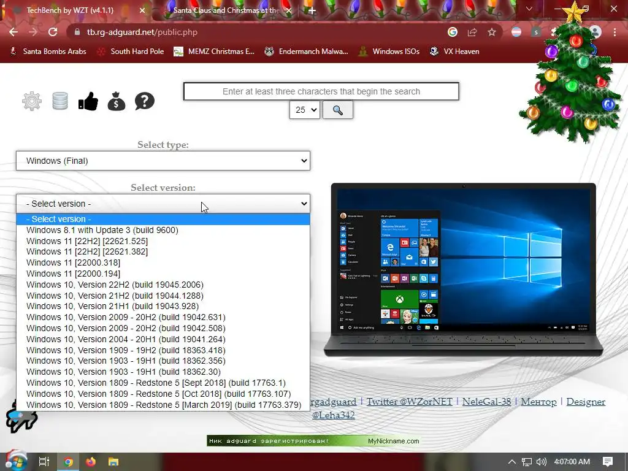Open the settings gear icon
Viewport: 628px width, 471px height.
[32, 101]
